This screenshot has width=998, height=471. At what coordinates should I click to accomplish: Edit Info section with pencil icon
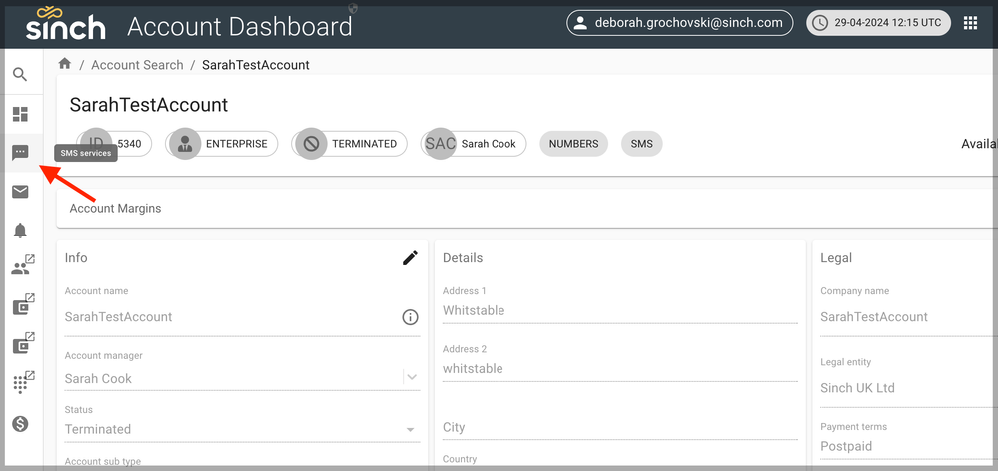(411, 258)
